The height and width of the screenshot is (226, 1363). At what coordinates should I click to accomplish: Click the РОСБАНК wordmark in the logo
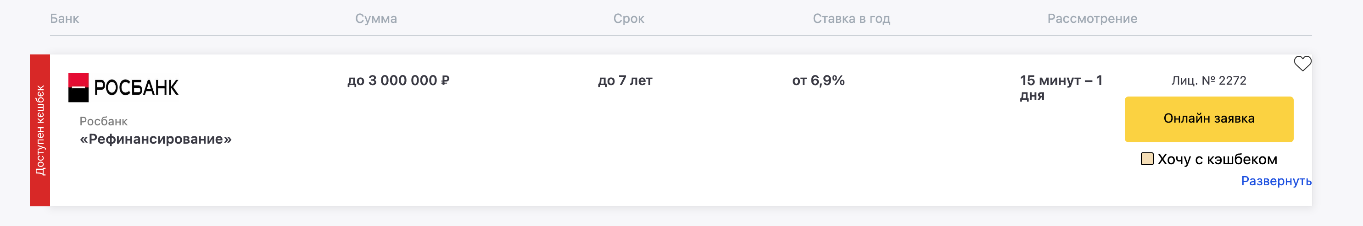click(136, 88)
